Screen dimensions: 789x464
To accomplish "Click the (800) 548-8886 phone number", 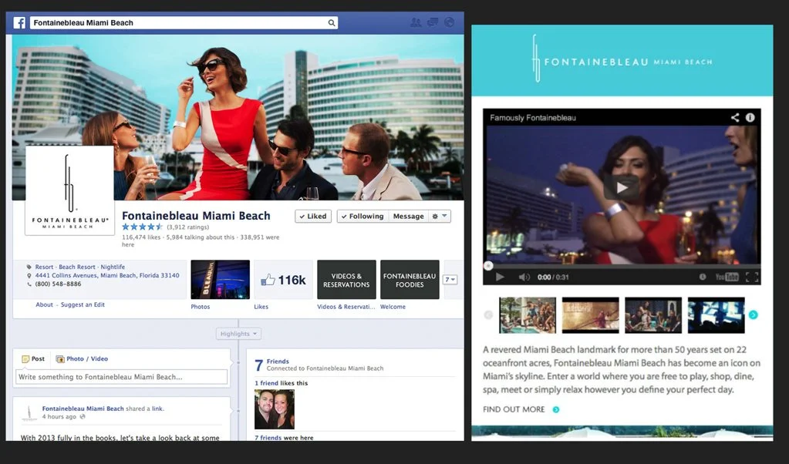I will click(58, 284).
